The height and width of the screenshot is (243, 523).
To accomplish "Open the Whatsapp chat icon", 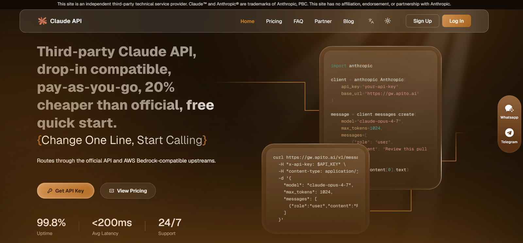I will [509, 108].
